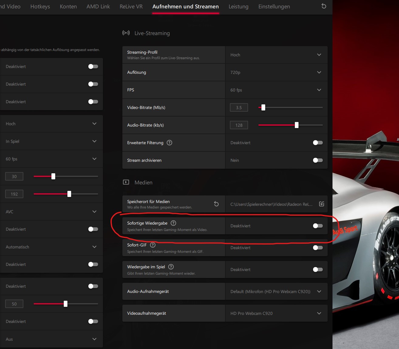Open the Audio-Aufnahmegerät dropdown
Image resolution: width=399 pixels, height=349 pixels.
(276, 292)
